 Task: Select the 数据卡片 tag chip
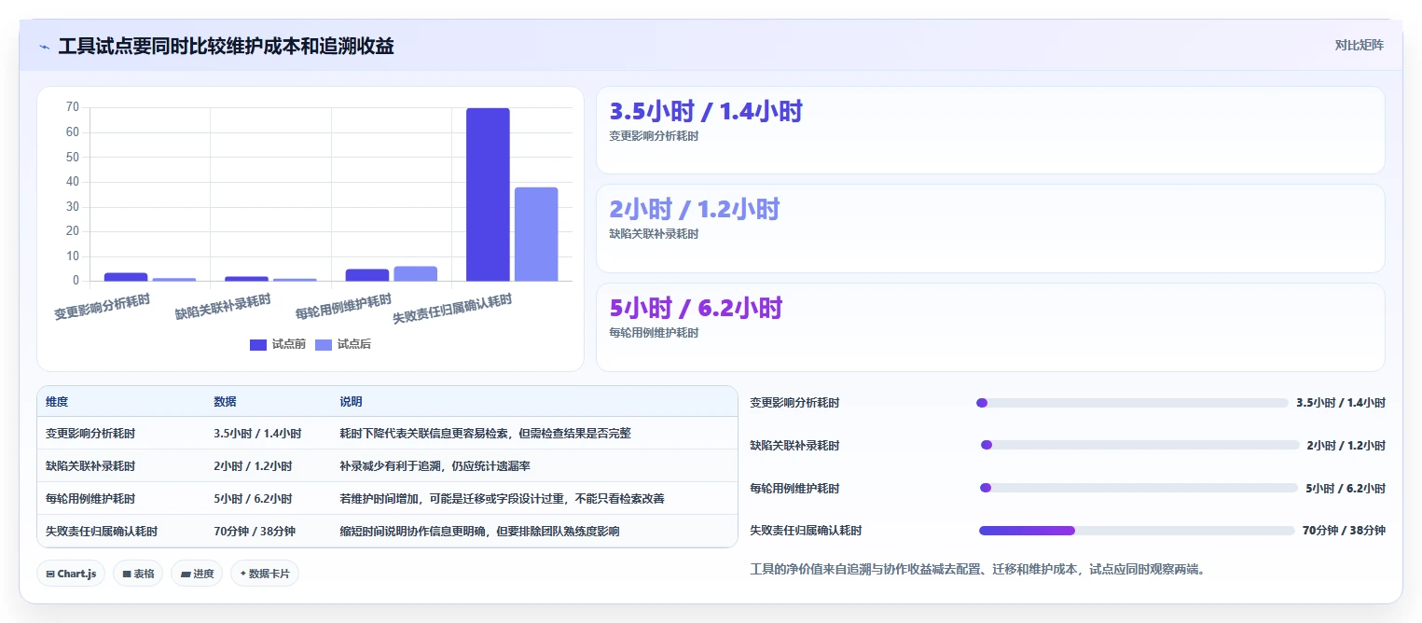click(x=265, y=574)
